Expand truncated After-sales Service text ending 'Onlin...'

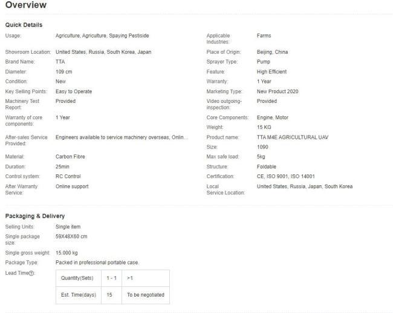tap(121, 137)
